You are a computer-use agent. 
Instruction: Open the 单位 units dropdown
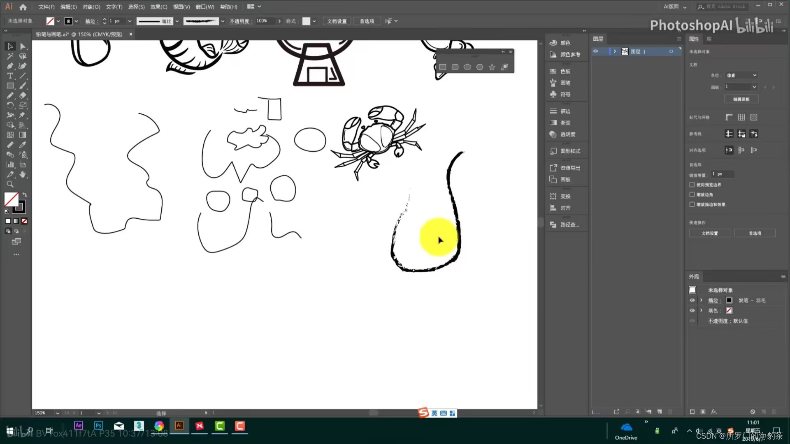click(x=741, y=75)
